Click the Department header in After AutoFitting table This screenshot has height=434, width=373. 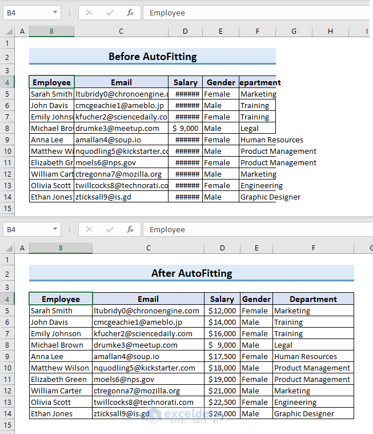(x=313, y=299)
